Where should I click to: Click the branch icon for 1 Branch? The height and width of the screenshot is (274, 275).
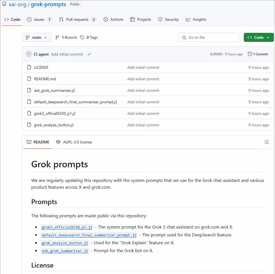[x=57, y=37]
